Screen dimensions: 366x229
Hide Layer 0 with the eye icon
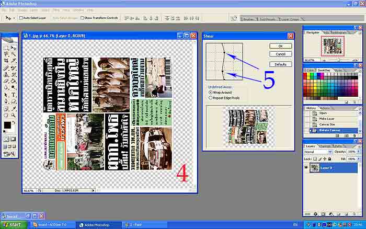click(306, 168)
